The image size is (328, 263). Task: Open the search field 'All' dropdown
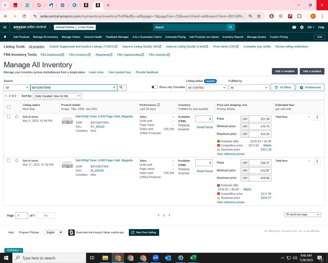17,88
